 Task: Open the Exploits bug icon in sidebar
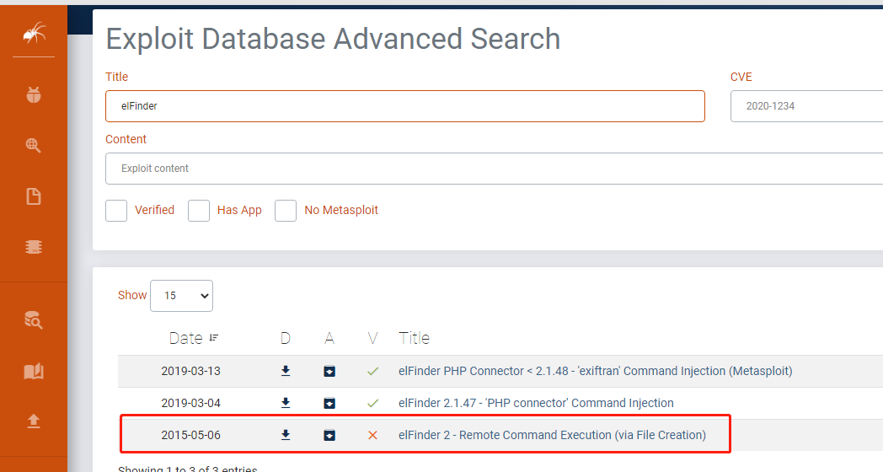tap(34, 94)
